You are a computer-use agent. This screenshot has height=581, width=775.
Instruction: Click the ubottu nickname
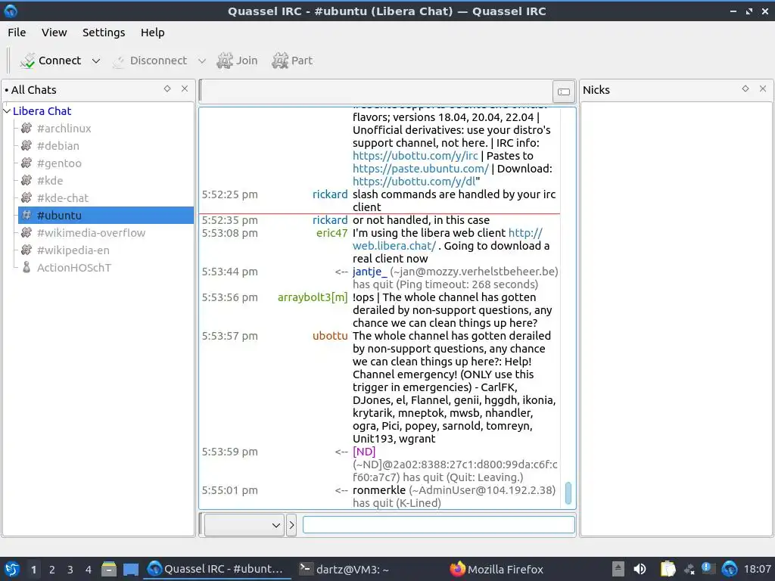pos(330,335)
